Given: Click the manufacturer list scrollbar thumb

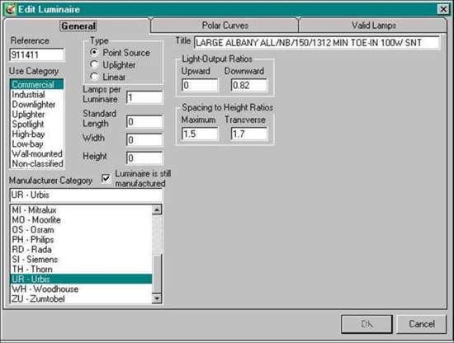Looking at the screenshot, I should [x=157, y=274].
